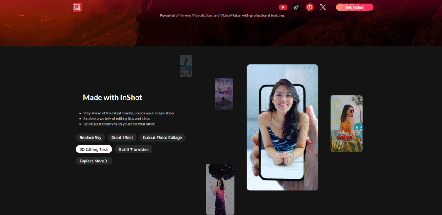442x215 pixels.
Task: Open the purple-toned small thumbnail
Action: 224,94
